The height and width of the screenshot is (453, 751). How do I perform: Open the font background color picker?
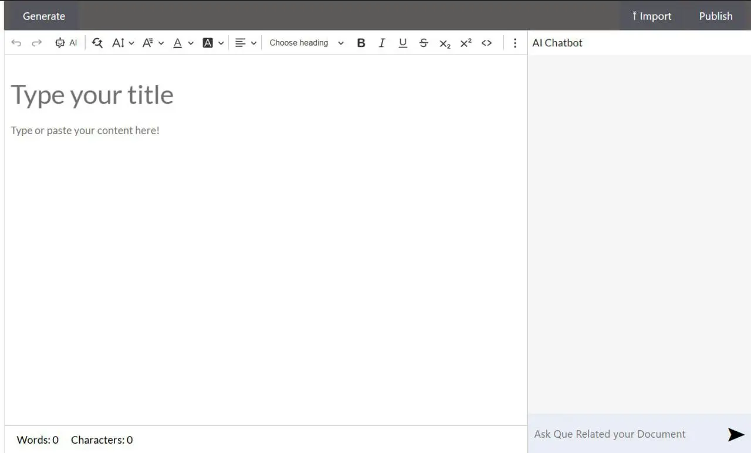click(213, 43)
